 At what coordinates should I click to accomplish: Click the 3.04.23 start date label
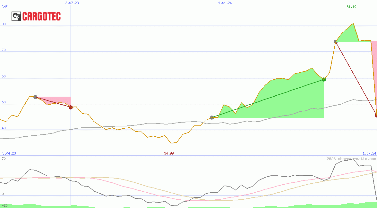tap(9, 153)
